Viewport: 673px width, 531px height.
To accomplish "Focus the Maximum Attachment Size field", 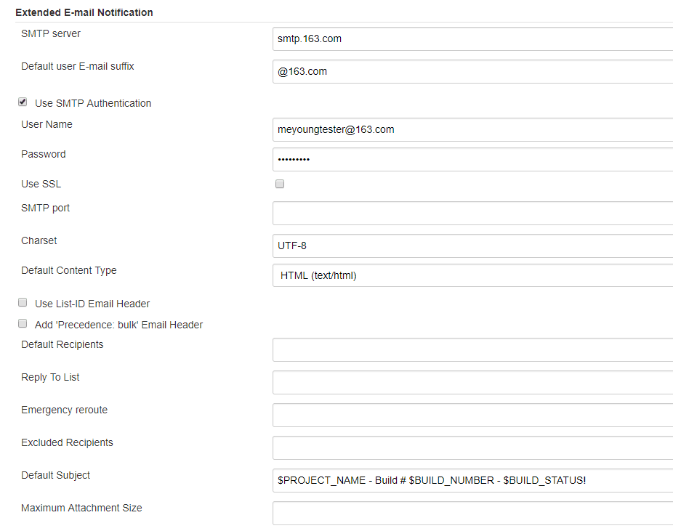I will 472,513.
